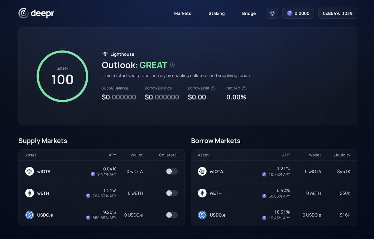Click the Net APY 0.00% value

(236, 97)
